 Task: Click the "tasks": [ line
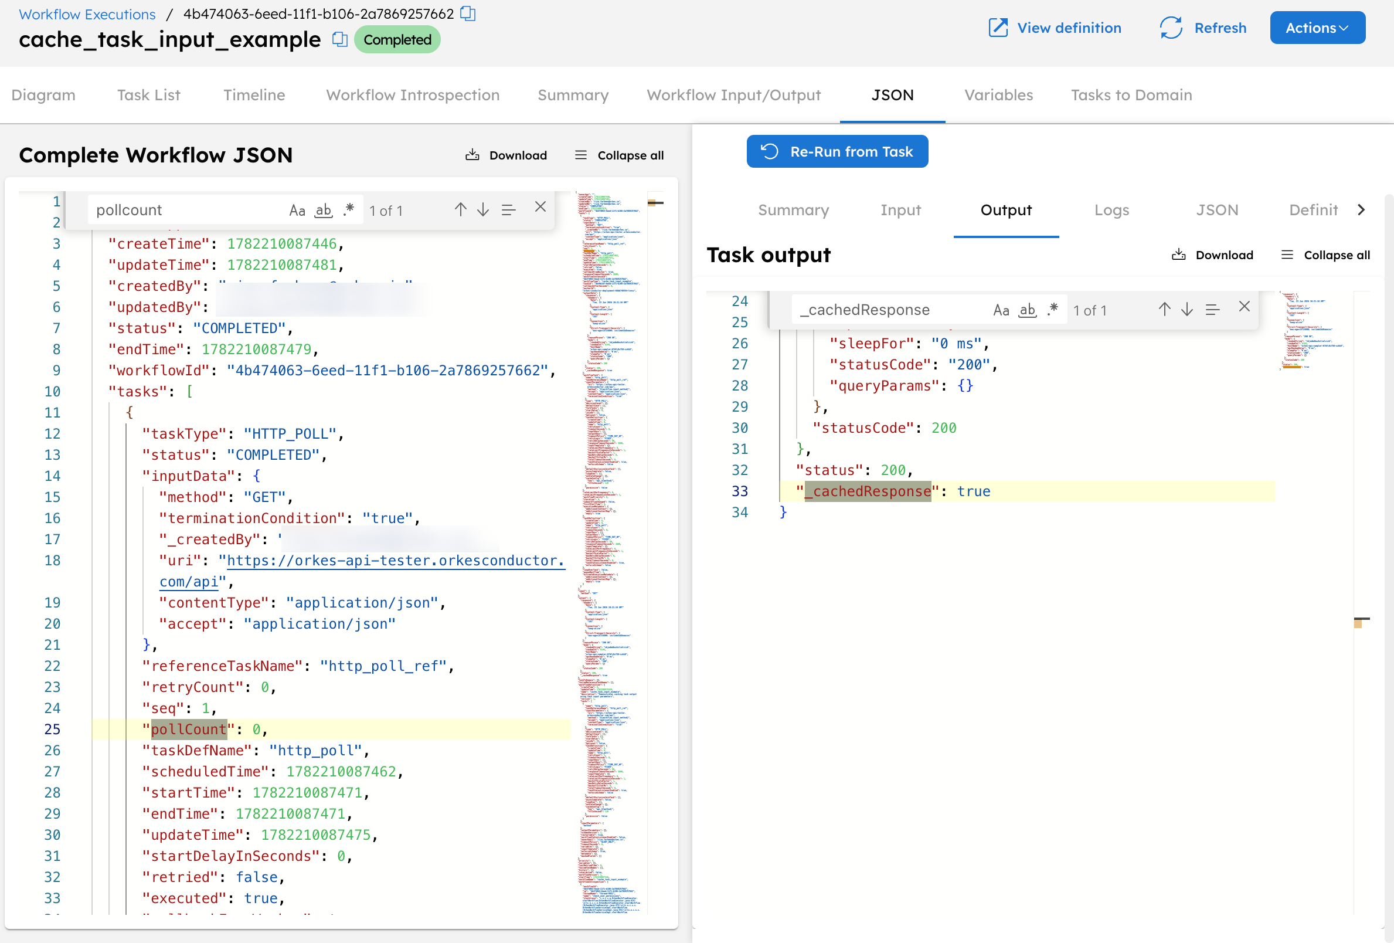(x=150, y=391)
